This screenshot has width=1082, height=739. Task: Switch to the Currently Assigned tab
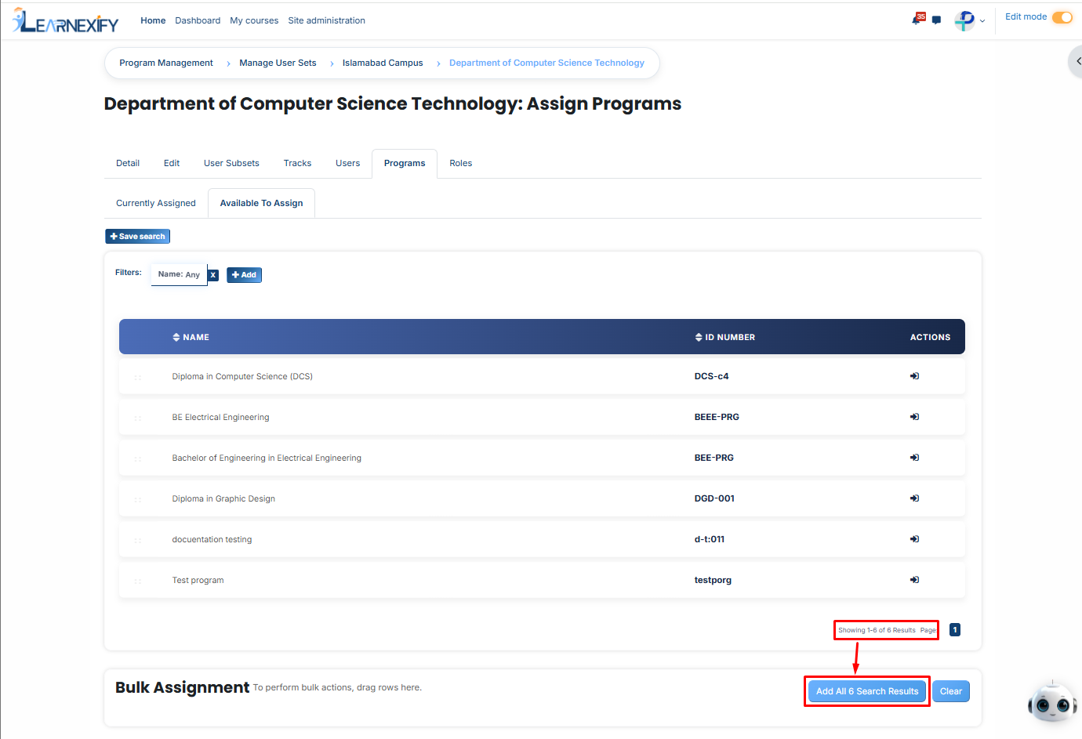point(156,203)
